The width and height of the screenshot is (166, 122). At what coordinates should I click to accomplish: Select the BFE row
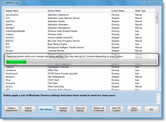click(x=79, y=44)
